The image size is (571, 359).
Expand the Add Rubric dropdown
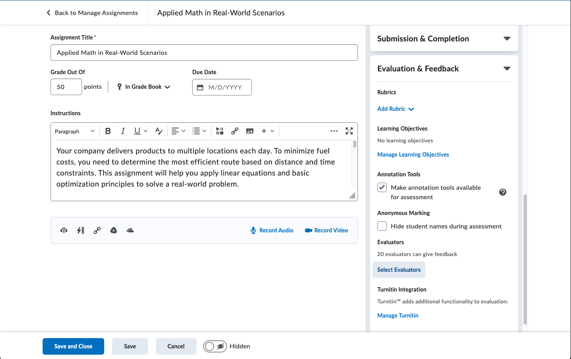tap(396, 109)
